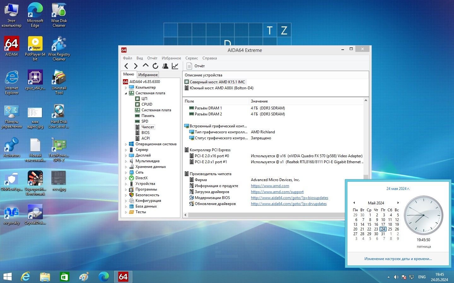Viewport: 454px width, 283px height.
Task: Open the Сервис menu
Action: click(x=192, y=58)
